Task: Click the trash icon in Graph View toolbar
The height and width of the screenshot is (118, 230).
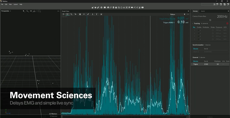Action: tap(80, 14)
